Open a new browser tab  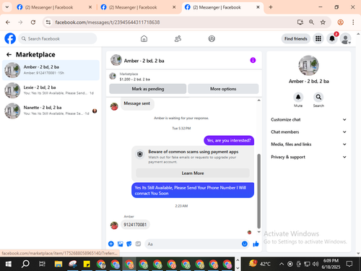[x=271, y=7]
